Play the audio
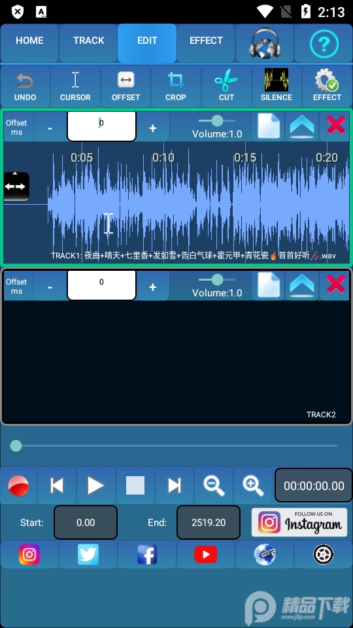 tap(96, 485)
